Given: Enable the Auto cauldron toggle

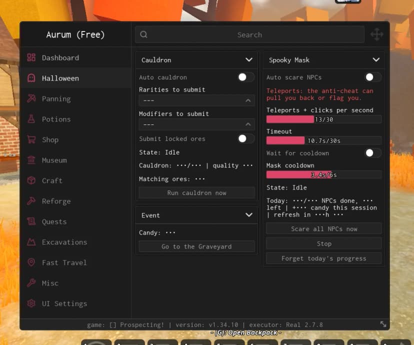Looking at the screenshot, I should [x=246, y=77].
